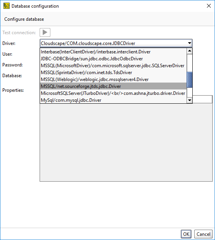The image size is (215, 240).
Task: Click the driver list scroll up arrow
Action: point(190,51)
